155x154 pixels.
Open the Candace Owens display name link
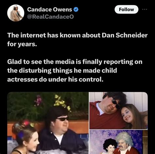pos(49,10)
